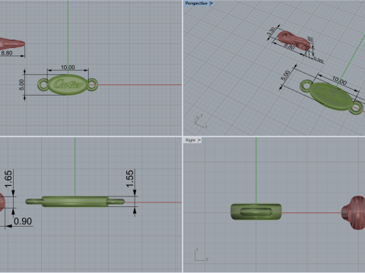This screenshot has height=273, width=365.
Task: Select the green plate in Front view
Action: click(75, 202)
